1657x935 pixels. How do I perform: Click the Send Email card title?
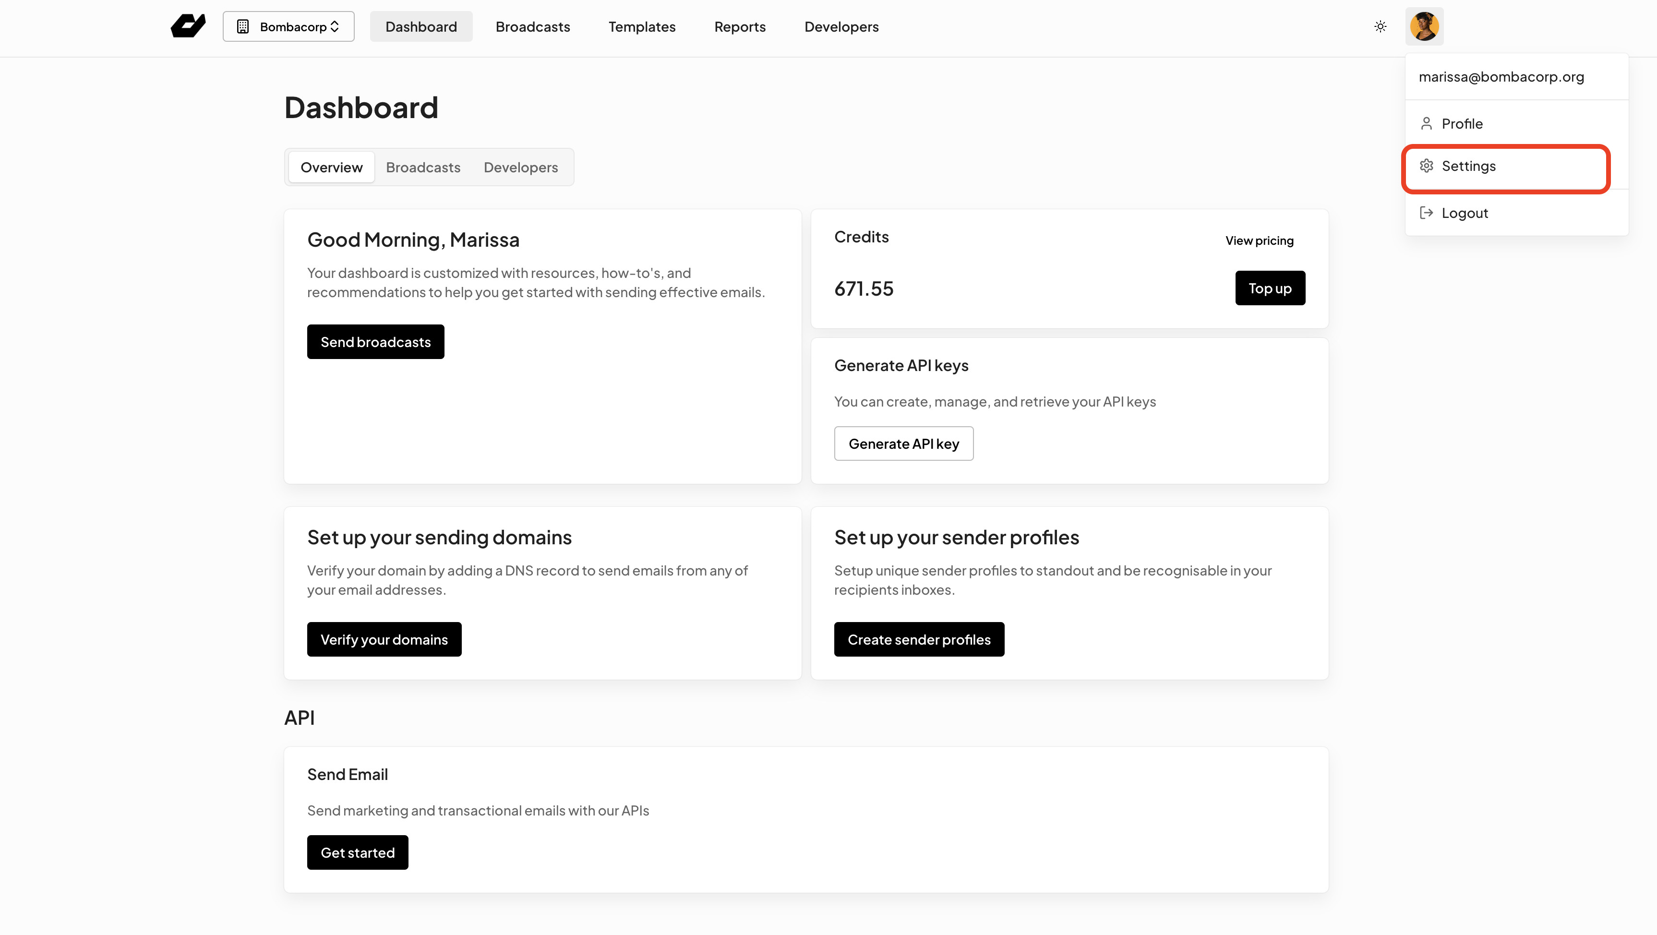[x=348, y=774]
